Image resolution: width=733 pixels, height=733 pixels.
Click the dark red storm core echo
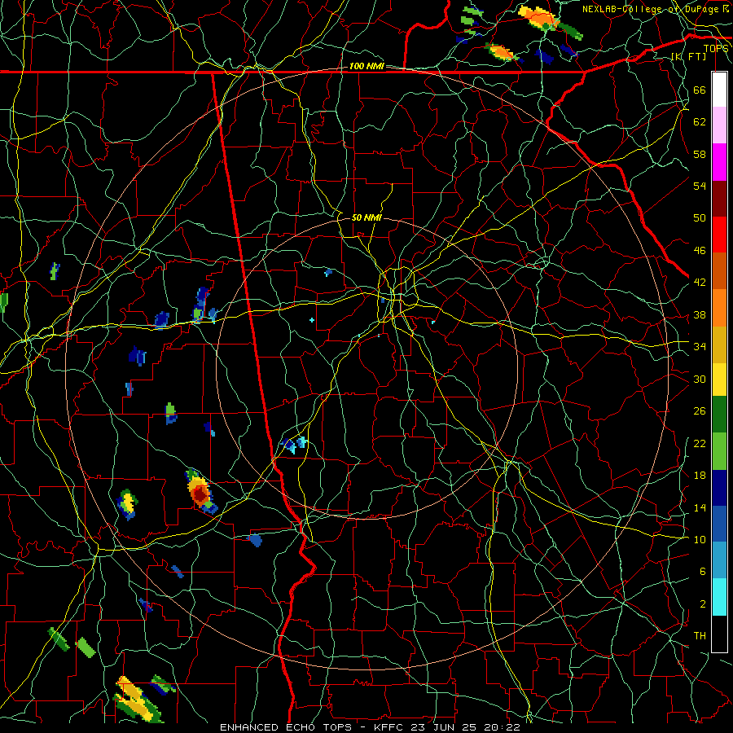(200, 494)
